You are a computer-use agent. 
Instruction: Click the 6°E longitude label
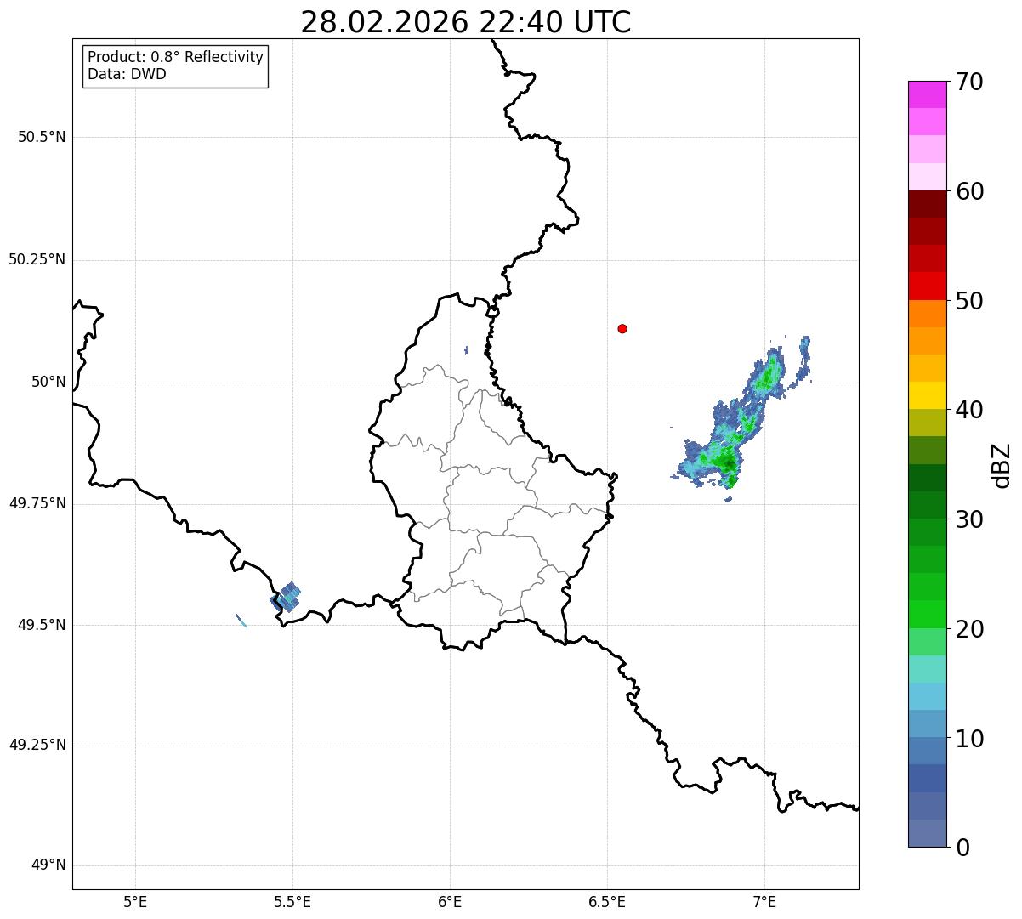click(x=450, y=901)
